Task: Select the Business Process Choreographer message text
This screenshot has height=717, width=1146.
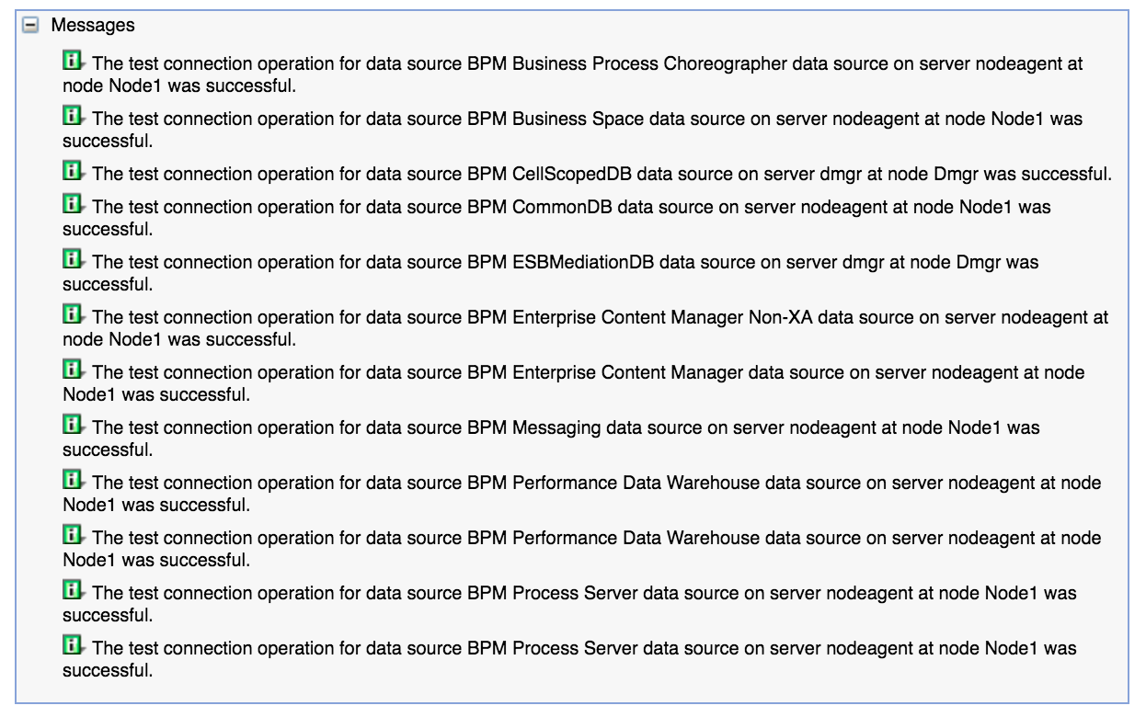Action: tap(573, 74)
